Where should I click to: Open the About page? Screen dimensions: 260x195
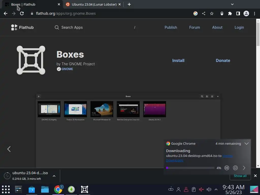tap(217, 27)
